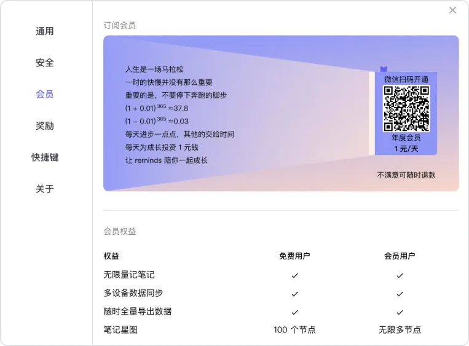The image size is (469, 346).
Task: Click the 人生是一场马拉松 line
Action: (154, 69)
